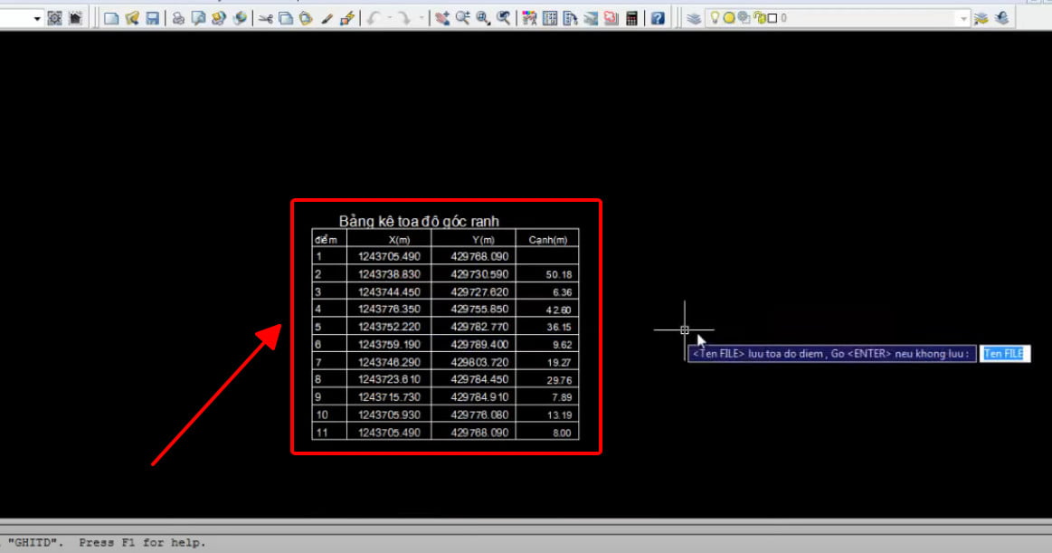This screenshot has width=1052, height=553.
Task: Select the Match Properties brush
Action: 327,18
